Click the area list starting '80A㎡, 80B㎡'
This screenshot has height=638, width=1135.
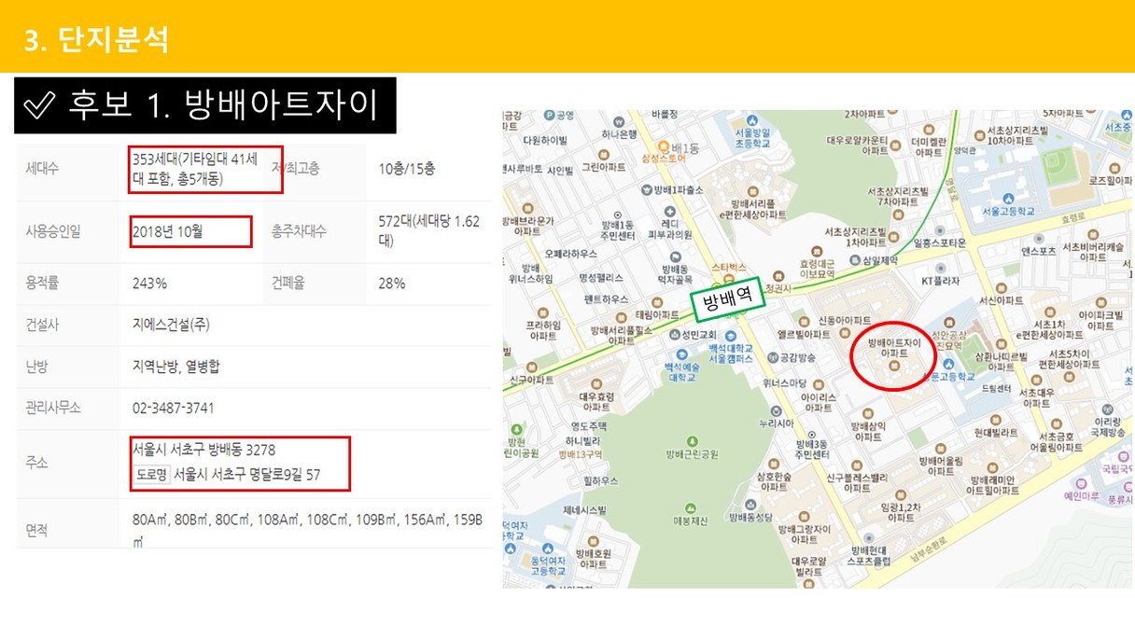[x=307, y=529]
